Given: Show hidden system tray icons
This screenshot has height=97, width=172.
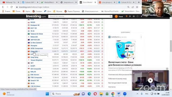Looking at the screenshot, I should pyautogui.click(x=137, y=94).
